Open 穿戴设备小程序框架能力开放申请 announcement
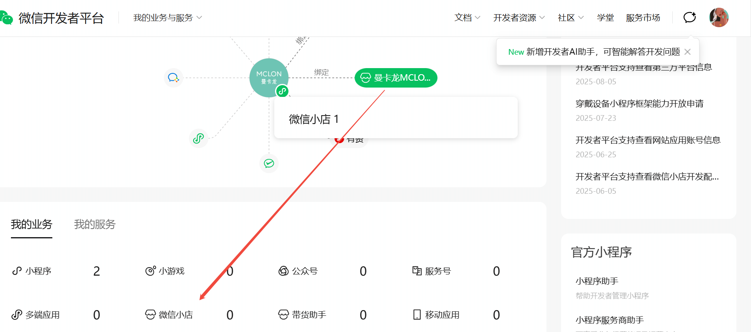This screenshot has width=751, height=332. pyautogui.click(x=639, y=104)
